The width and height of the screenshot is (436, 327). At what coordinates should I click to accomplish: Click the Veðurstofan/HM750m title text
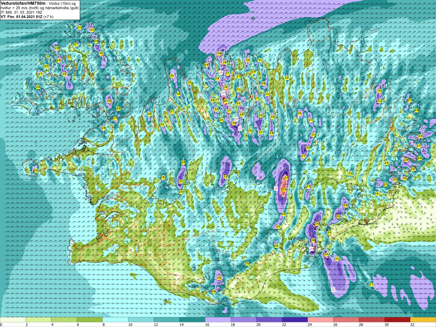click(x=23, y=3)
